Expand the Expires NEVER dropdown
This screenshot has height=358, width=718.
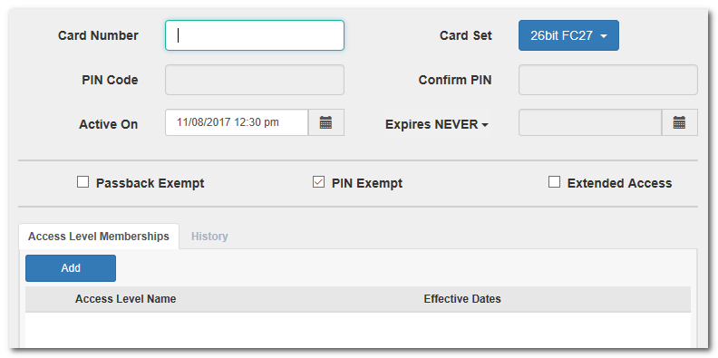(437, 124)
